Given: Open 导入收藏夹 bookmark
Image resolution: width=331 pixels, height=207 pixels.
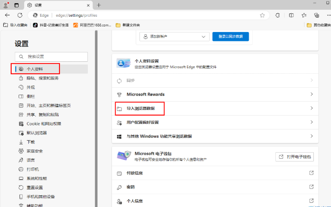Looking at the screenshot, I should click(x=15, y=25).
